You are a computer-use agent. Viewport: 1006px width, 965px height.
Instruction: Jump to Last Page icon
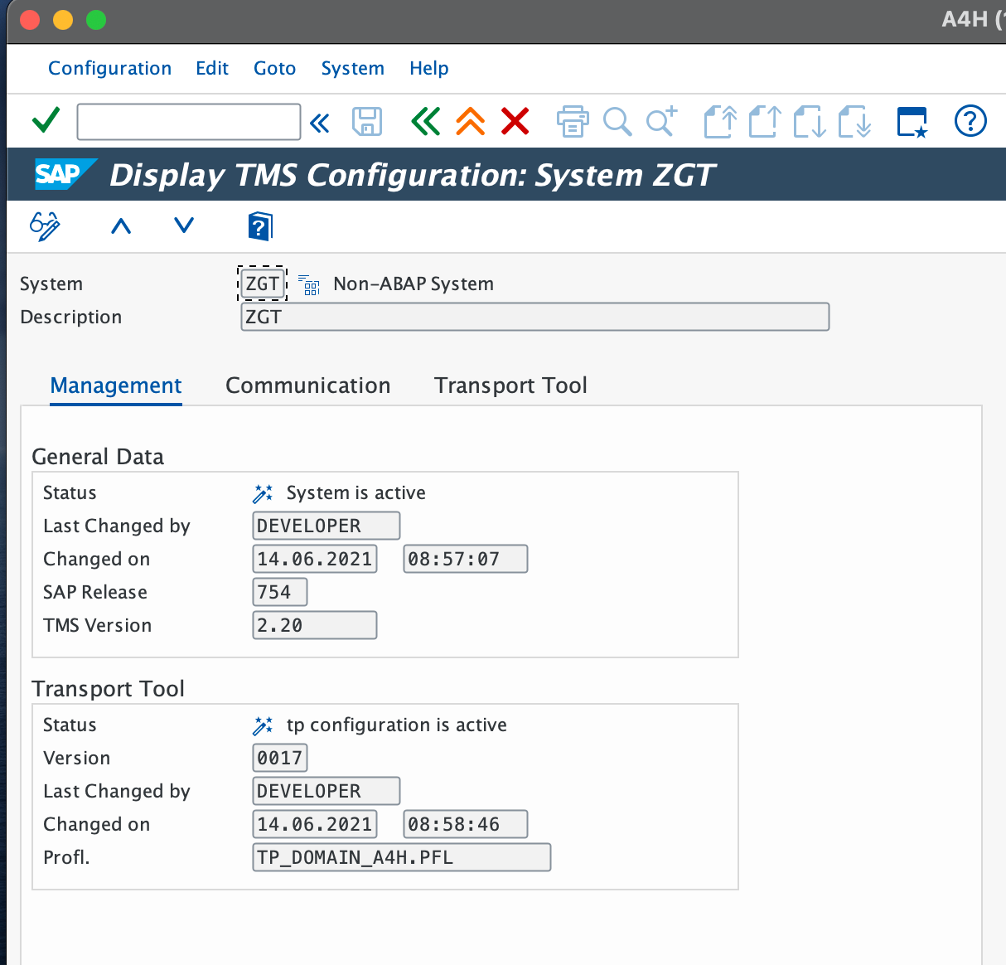854,121
